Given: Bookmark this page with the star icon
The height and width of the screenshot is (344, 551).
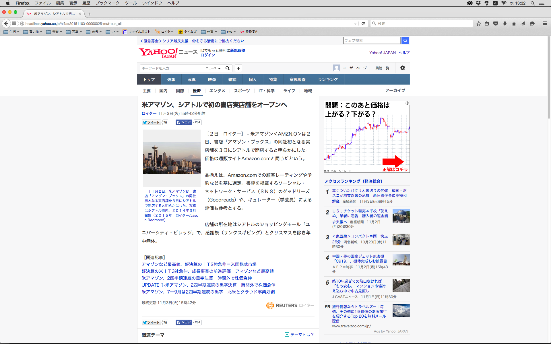Looking at the screenshot, I should pos(478,24).
